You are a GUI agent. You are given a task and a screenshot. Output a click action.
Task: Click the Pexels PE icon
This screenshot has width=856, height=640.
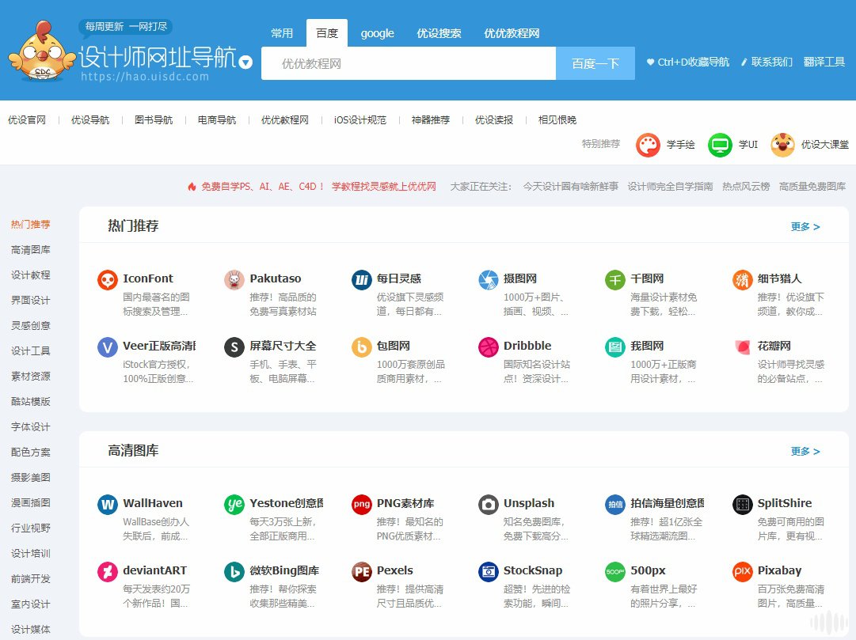tap(361, 572)
